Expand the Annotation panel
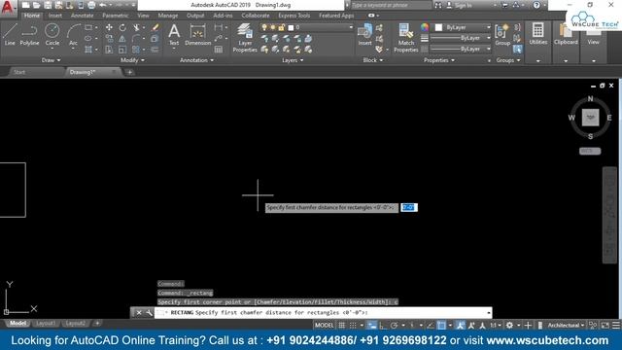The image size is (622, 350). coord(196,60)
